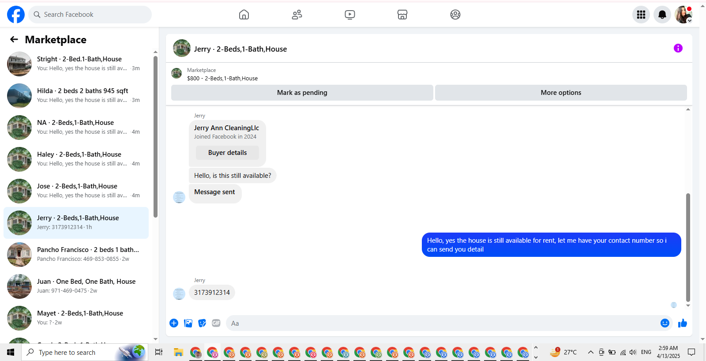Open the Groups icon in top navigation
The height and width of the screenshot is (361, 706).
[x=455, y=15]
